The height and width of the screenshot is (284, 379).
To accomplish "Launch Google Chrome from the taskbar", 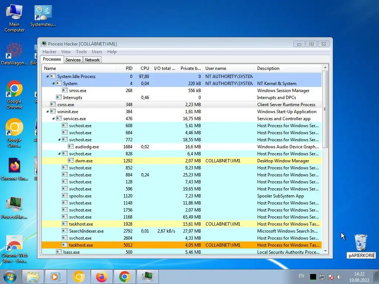I will [x=124, y=277].
